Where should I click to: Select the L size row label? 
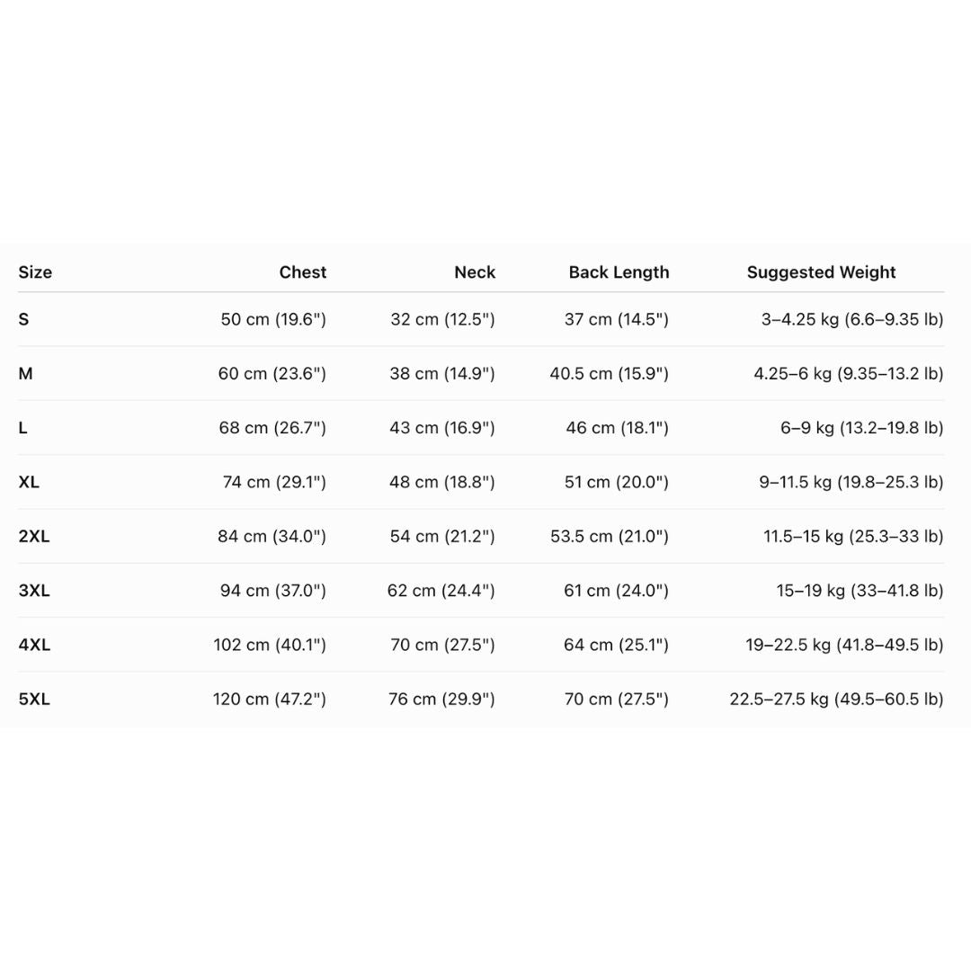pos(22,428)
